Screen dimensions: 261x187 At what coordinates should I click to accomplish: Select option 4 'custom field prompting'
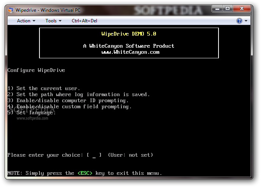(x=69, y=107)
